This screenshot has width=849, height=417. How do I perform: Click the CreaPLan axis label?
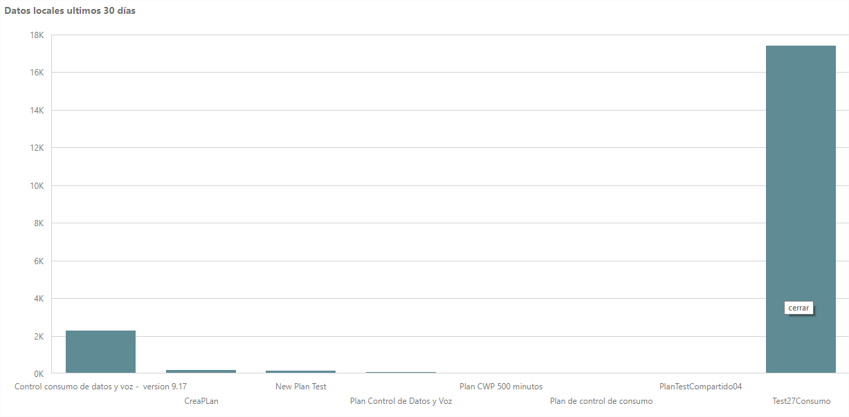click(201, 401)
